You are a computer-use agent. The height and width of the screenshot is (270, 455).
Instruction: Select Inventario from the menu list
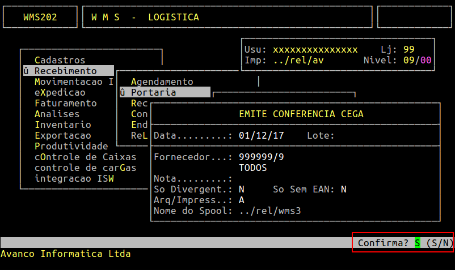(62, 125)
